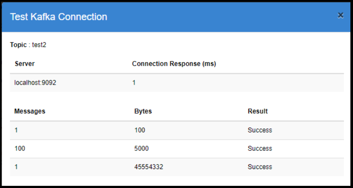
Task: Click Success in the 5000 bytes row
Action: [260, 148]
